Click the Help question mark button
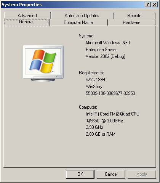 coord(148,5)
